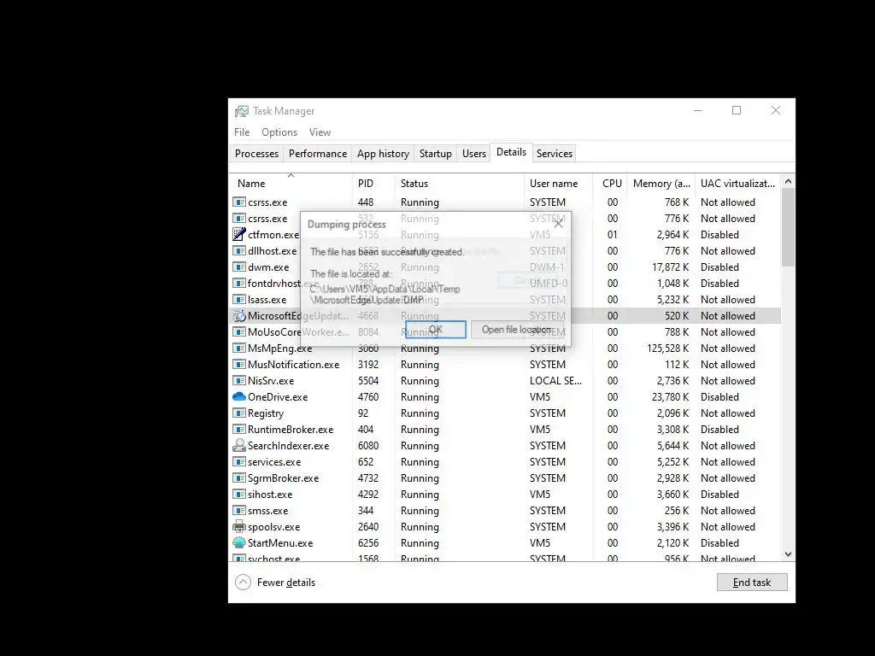Switch to the Services tab
875x656 pixels.
(554, 154)
